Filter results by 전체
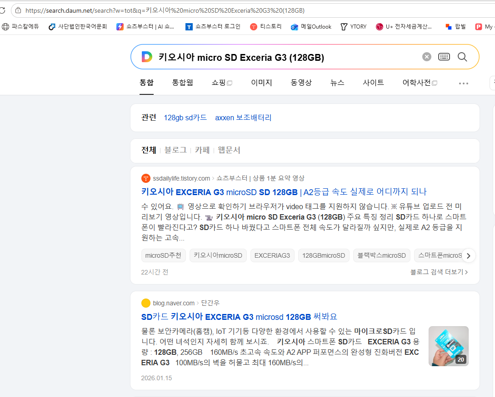The width and height of the screenshot is (495, 397). pyautogui.click(x=149, y=150)
